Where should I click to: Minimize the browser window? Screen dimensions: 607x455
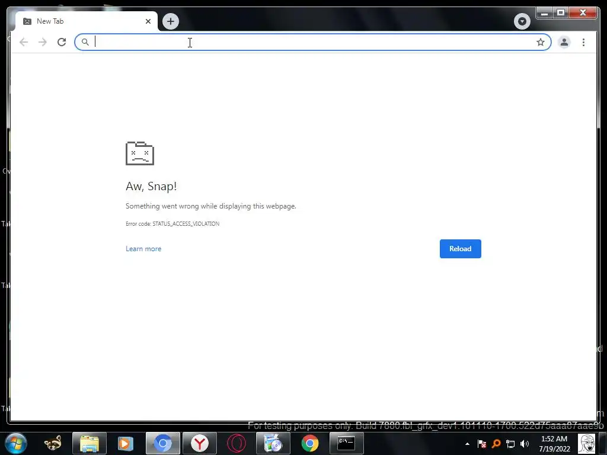pyautogui.click(x=544, y=13)
